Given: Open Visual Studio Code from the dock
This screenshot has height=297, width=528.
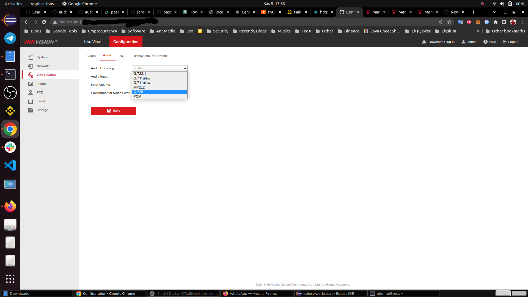Looking at the screenshot, I should 10,165.
